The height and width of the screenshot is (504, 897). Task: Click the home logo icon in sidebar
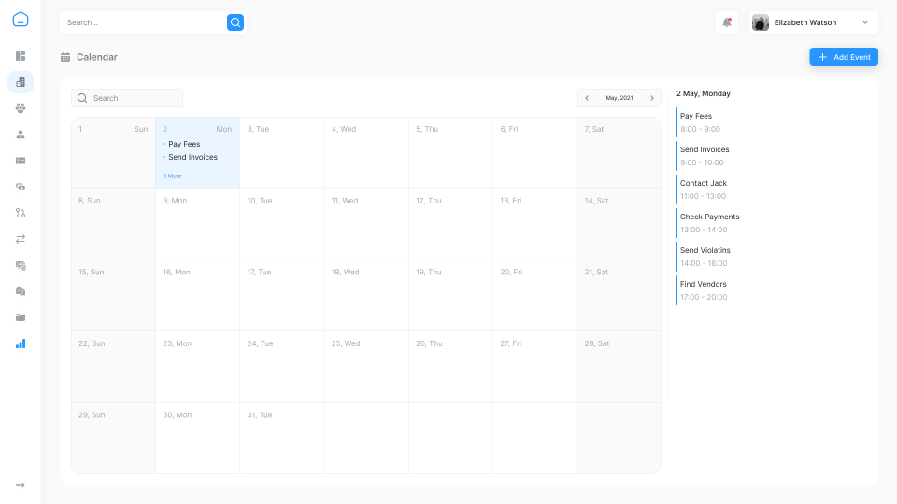21,20
